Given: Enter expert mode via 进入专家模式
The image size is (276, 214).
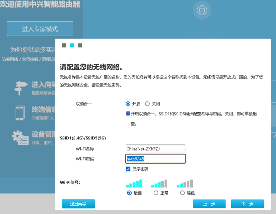Looking at the screenshot, I should [x=39, y=29].
